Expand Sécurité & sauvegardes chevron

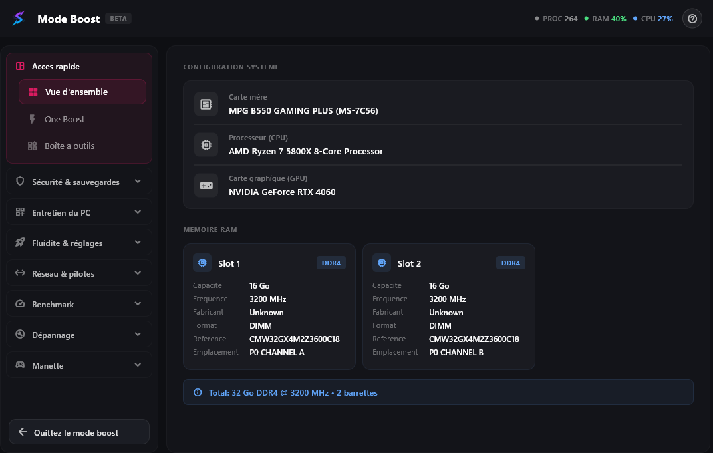coord(138,181)
